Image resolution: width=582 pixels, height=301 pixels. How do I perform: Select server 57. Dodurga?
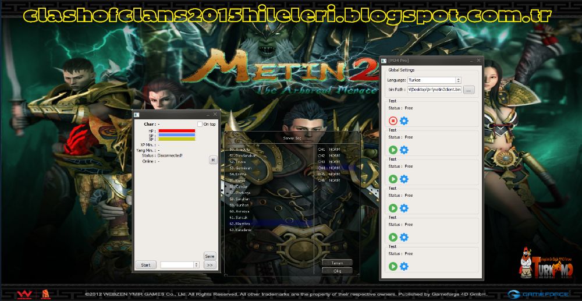tap(240, 193)
